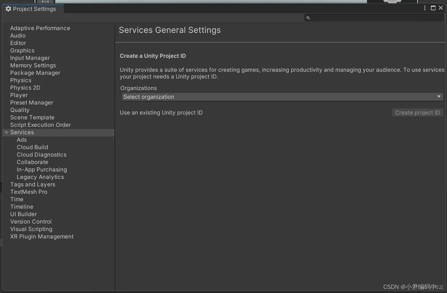Select the Quality settings category

(x=20, y=110)
